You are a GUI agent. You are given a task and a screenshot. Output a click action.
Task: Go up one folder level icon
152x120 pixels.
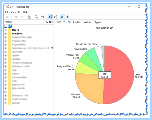tap(22, 17)
